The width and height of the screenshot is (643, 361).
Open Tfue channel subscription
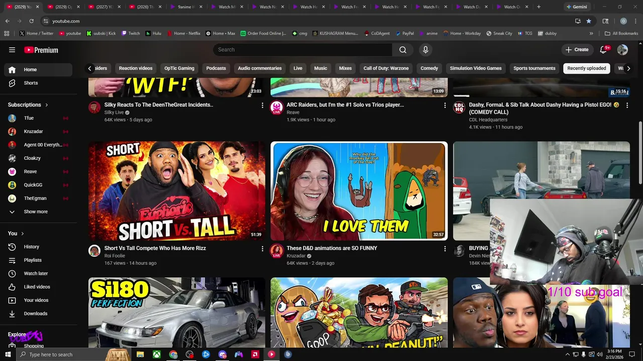(38, 118)
